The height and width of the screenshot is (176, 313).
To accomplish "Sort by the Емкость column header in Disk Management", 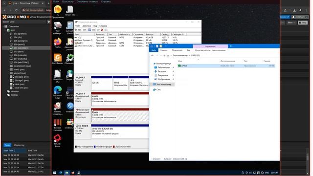I will tap(153, 35).
